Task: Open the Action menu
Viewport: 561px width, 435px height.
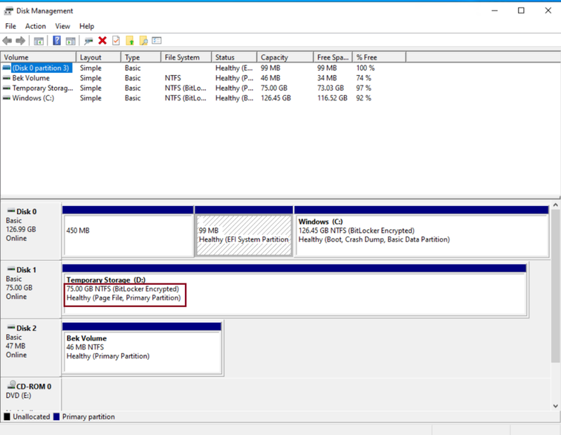Action: pyautogui.click(x=36, y=26)
